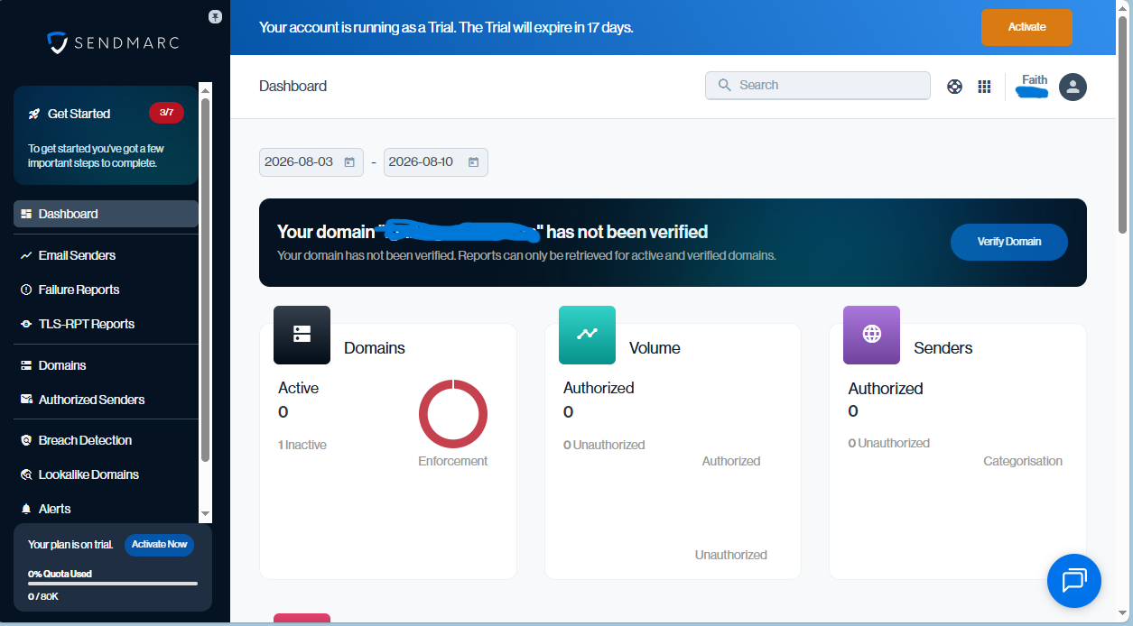Click the sidebar scroll down arrow
The image size is (1133, 626).
(x=205, y=514)
